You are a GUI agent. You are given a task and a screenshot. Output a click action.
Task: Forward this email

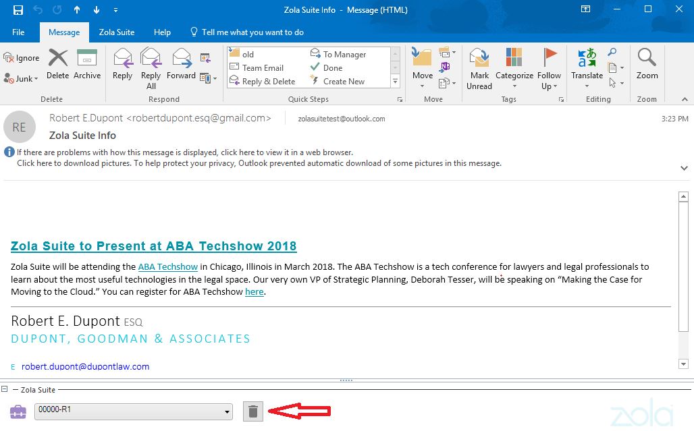pyautogui.click(x=181, y=65)
